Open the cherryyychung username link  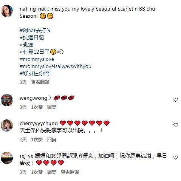[x=39, y=124]
